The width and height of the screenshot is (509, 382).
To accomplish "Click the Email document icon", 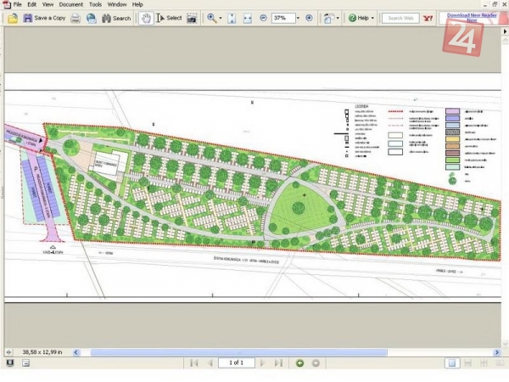I will tap(91, 18).
